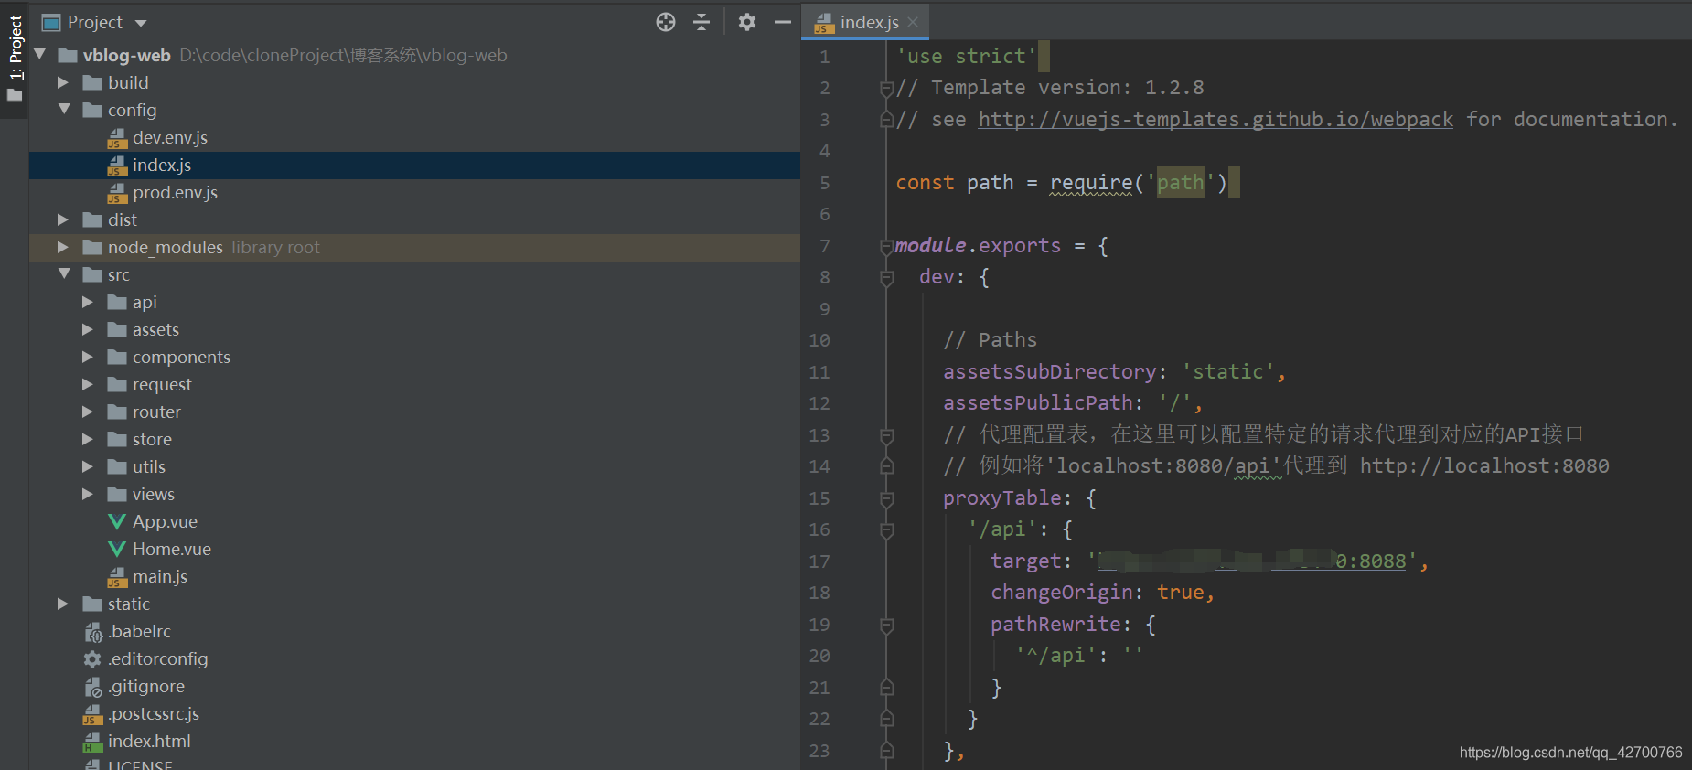Click the App.vue Vue file icon
The width and height of the screenshot is (1692, 770).
click(117, 521)
